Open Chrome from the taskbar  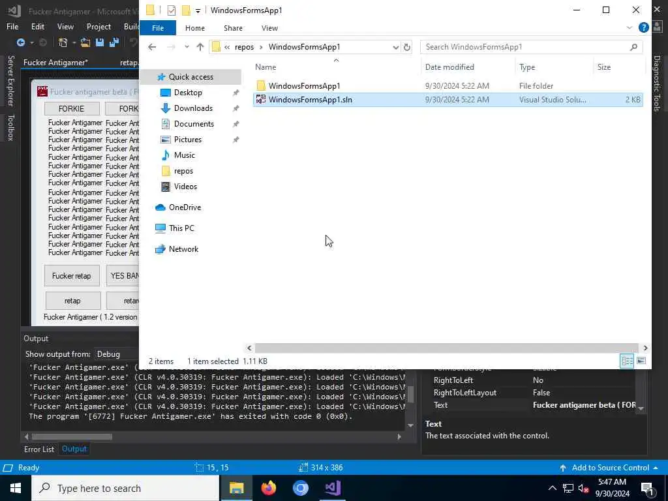[300, 488]
